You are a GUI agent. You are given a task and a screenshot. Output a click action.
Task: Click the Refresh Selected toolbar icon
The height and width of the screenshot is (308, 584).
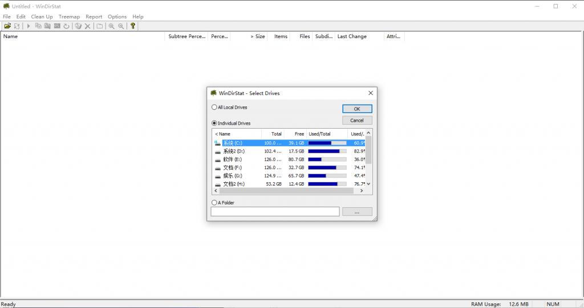click(66, 26)
